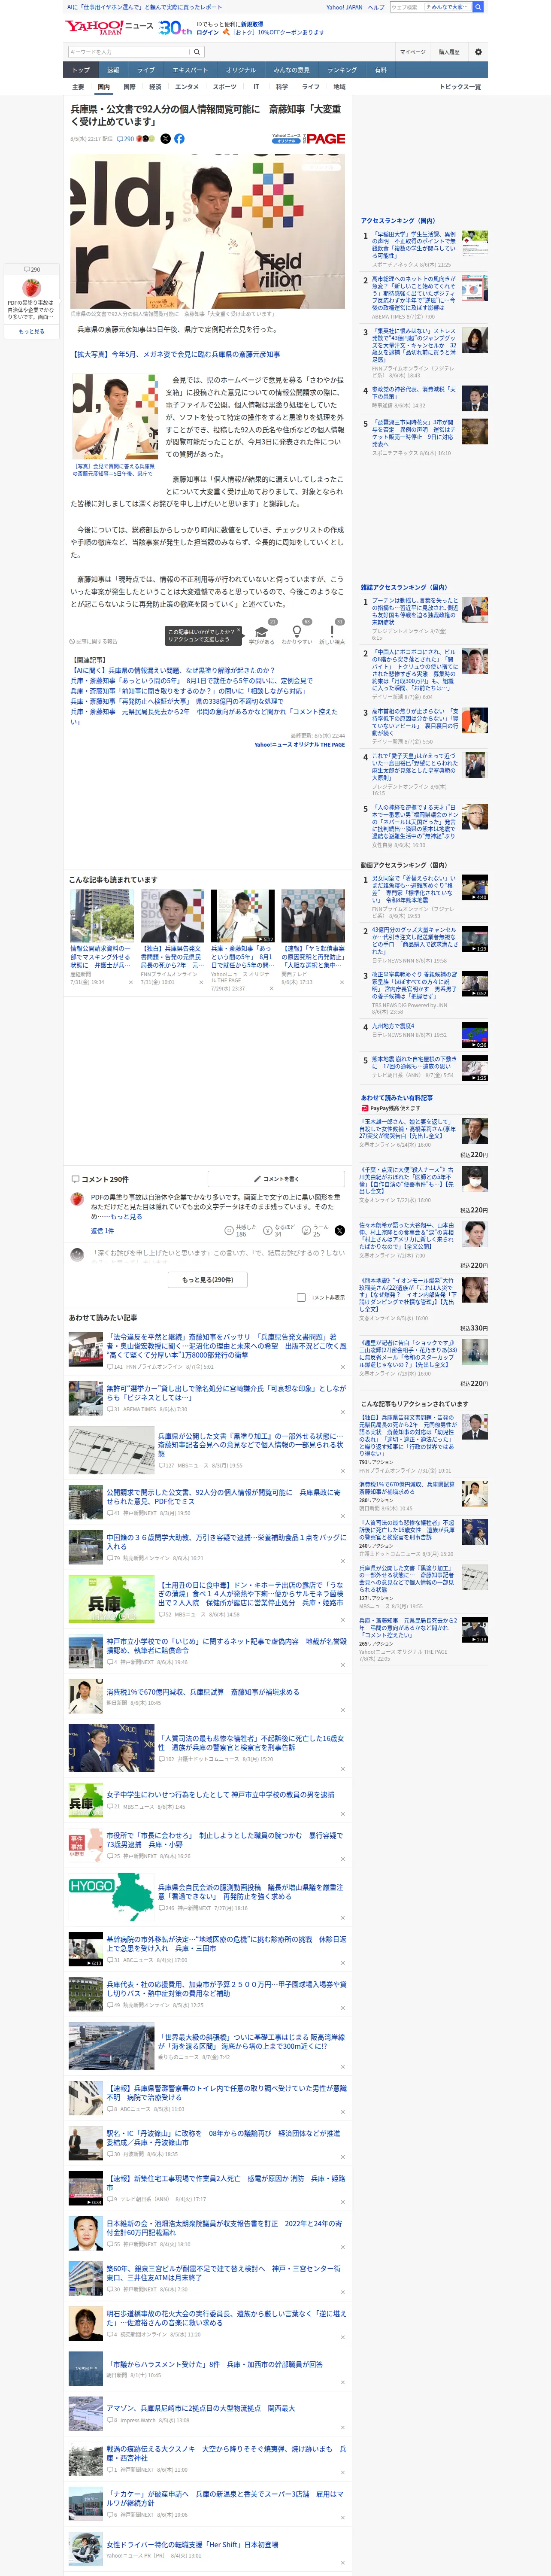Select the 主要 category
The height and width of the screenshot is (2576, 551).
(78, 87)
